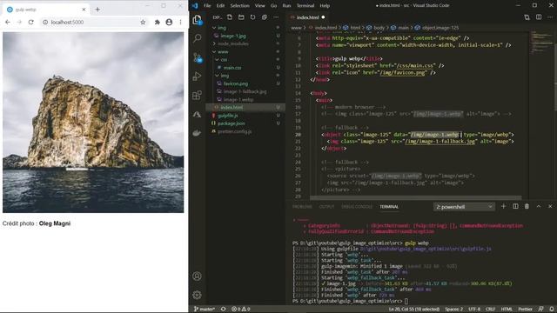Switch to the Problems panel tab
Screen dimensions: 557x313
click(302, 207)
